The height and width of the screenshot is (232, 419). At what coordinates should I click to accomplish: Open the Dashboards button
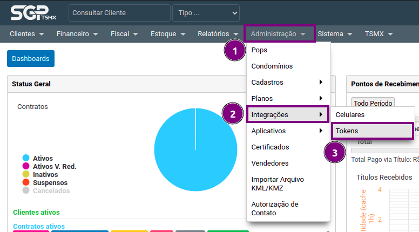tap(31, 58)
